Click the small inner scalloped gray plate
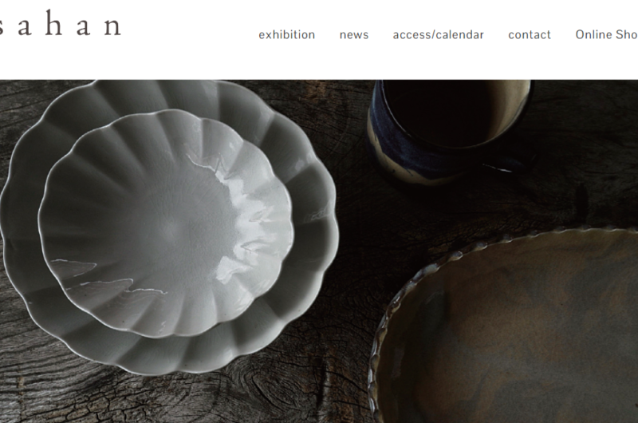The height and width of the screenshot is (423, 638). coord(165,223)
